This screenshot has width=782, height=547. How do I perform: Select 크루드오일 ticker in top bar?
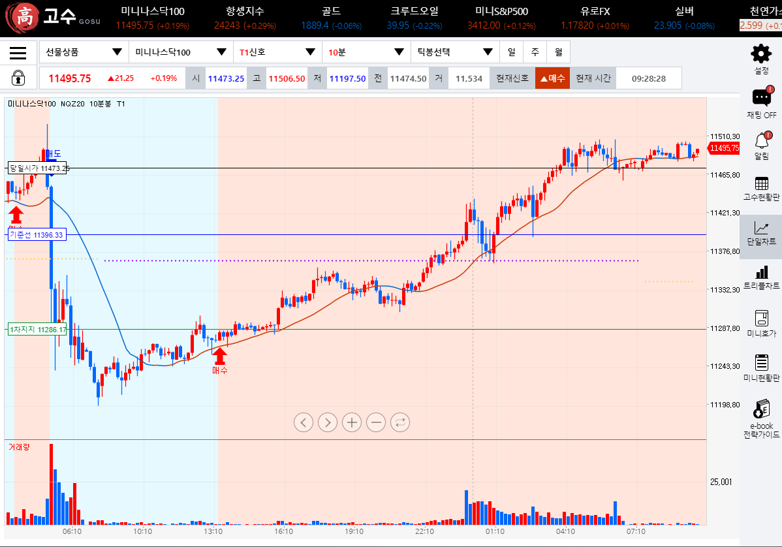coord(414,18)
